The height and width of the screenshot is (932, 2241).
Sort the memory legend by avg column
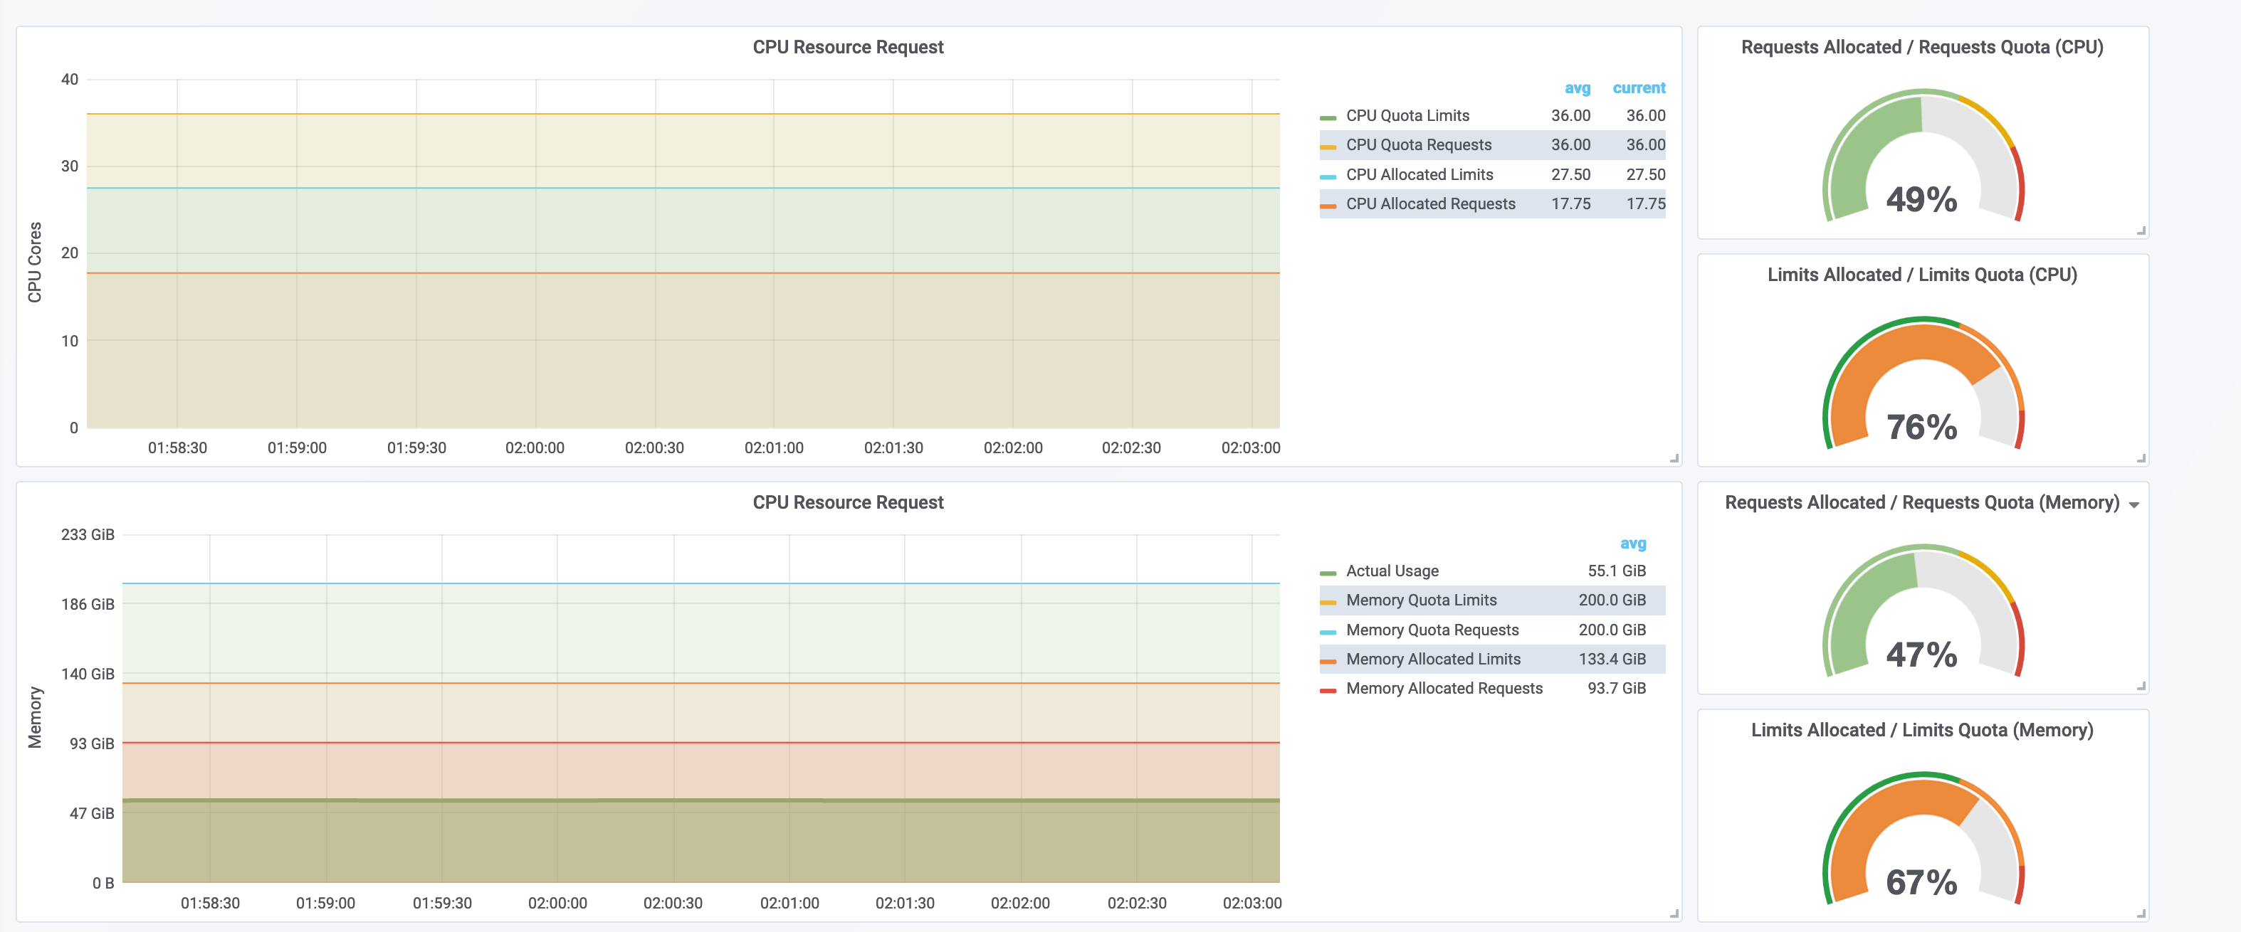1632,544
